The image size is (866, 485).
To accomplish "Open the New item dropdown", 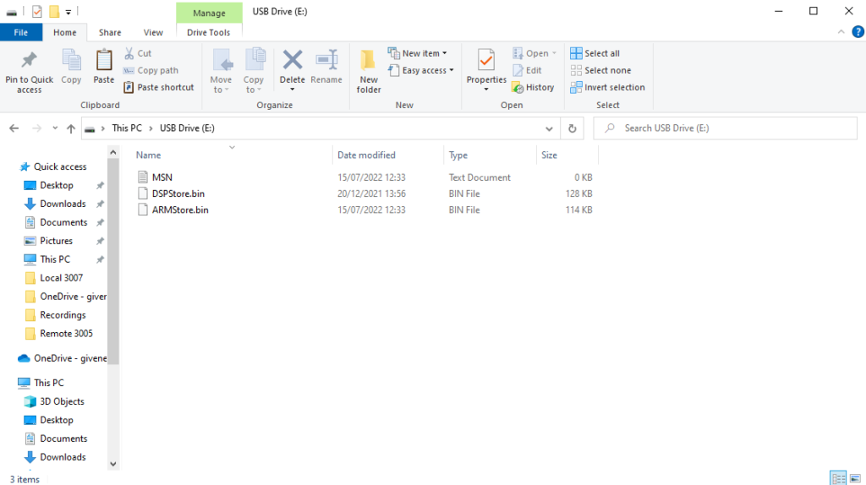I will [x=419, y=53].
